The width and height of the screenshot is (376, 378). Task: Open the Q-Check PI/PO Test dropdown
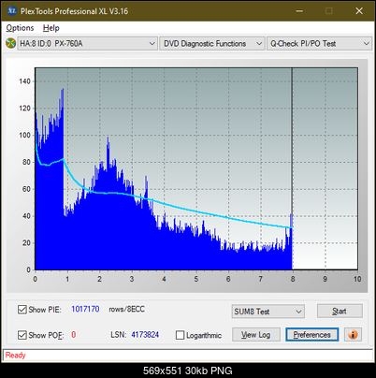click(319, 43)
